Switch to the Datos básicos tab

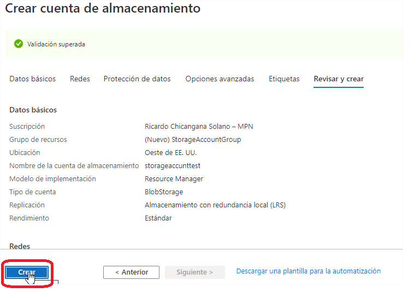32,79
